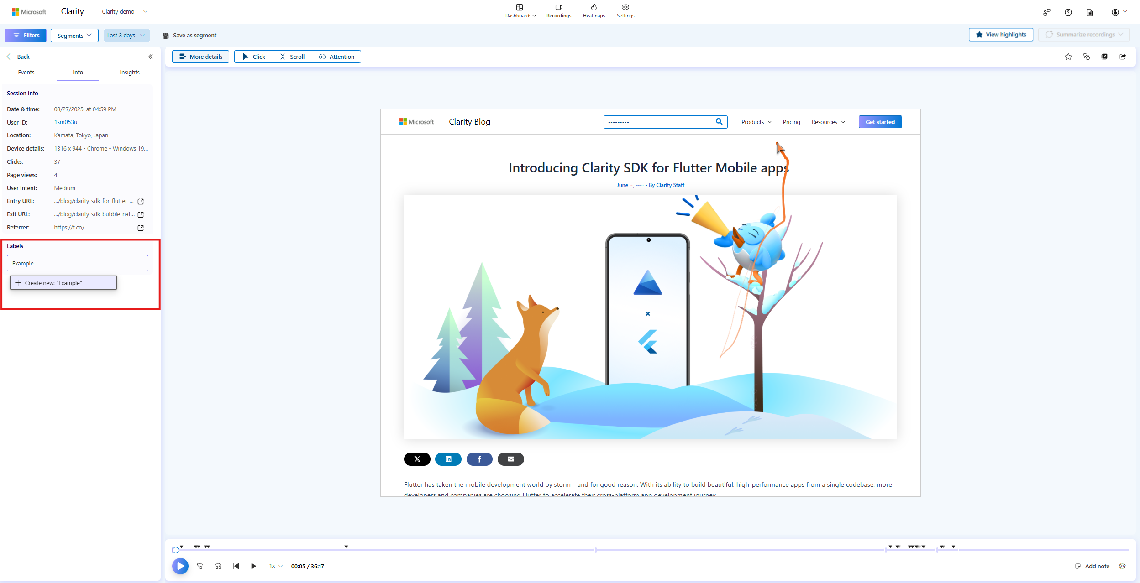
Task: Share the recording
Action: (1123, 57)
